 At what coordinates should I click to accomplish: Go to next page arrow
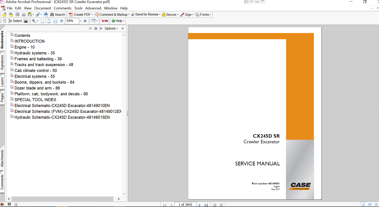pyautogui.click(x=200, y=205)
